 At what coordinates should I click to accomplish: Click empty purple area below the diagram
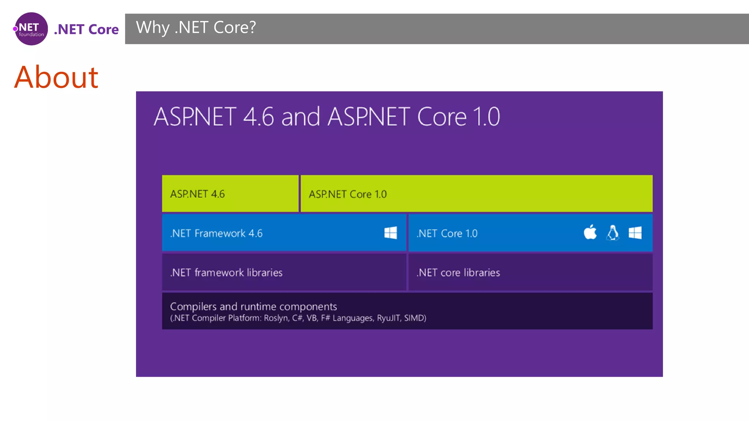[x=399, y=353]
